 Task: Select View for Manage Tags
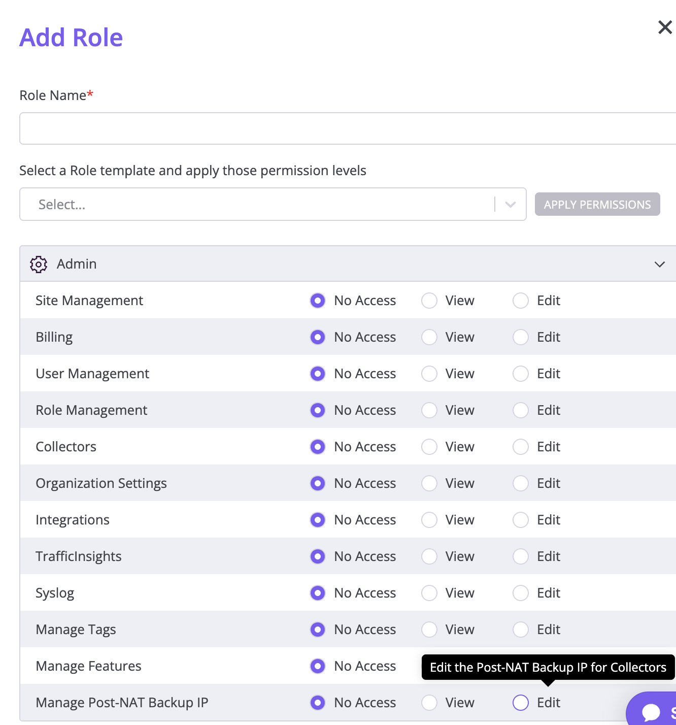[429, 630]
